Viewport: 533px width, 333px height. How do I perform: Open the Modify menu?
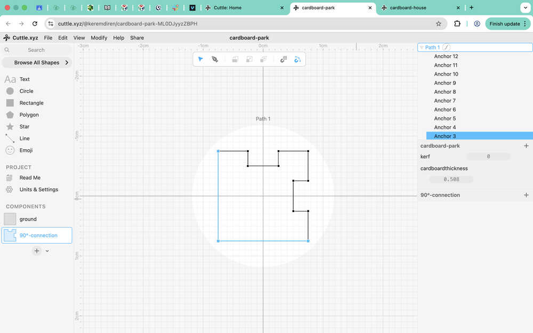tap(99, 38)
